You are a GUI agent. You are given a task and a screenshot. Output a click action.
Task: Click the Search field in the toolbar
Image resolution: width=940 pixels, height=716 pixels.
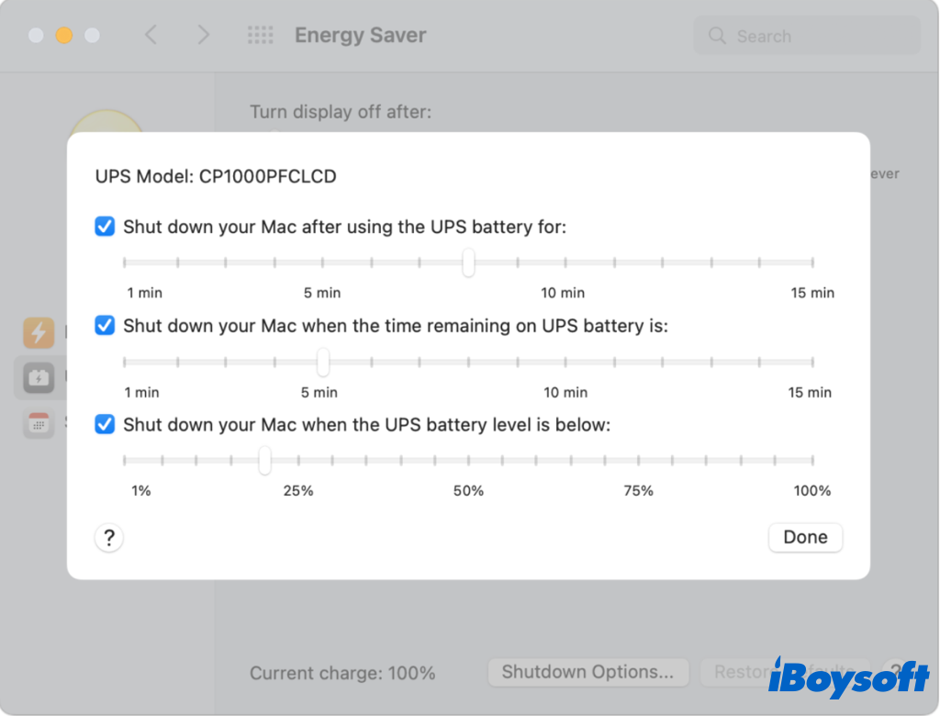click(x=808, y=36)
